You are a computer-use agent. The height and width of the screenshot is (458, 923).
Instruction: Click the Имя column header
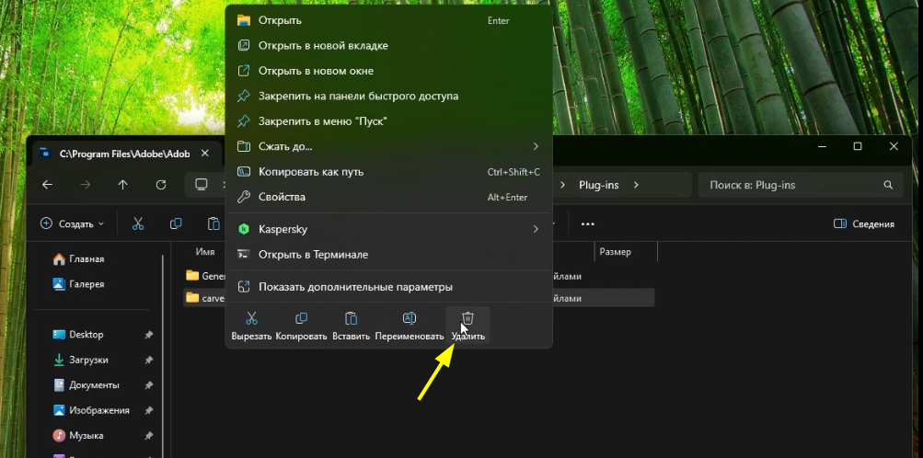pyautogui.click(x=205, y=252)
